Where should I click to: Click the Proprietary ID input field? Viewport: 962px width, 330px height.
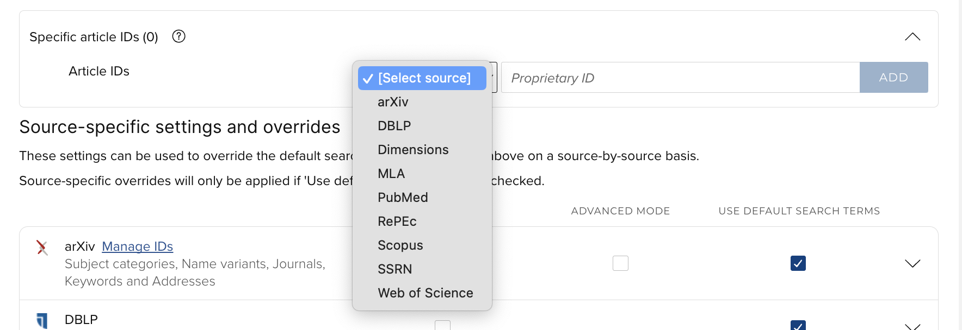(680, 78)
